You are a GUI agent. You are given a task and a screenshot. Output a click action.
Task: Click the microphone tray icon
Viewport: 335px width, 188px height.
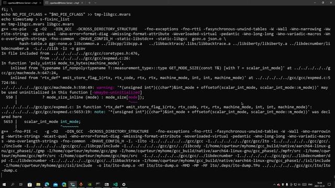pyautogui.click(x=287, y=184)
